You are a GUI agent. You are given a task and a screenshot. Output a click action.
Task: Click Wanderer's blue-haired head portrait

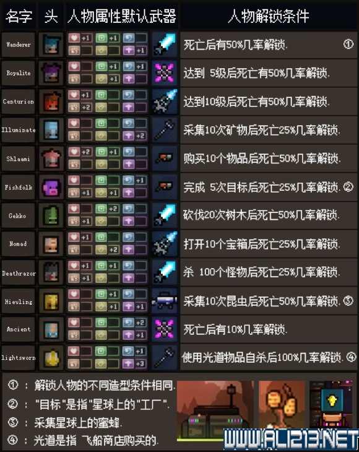[51, 45]
